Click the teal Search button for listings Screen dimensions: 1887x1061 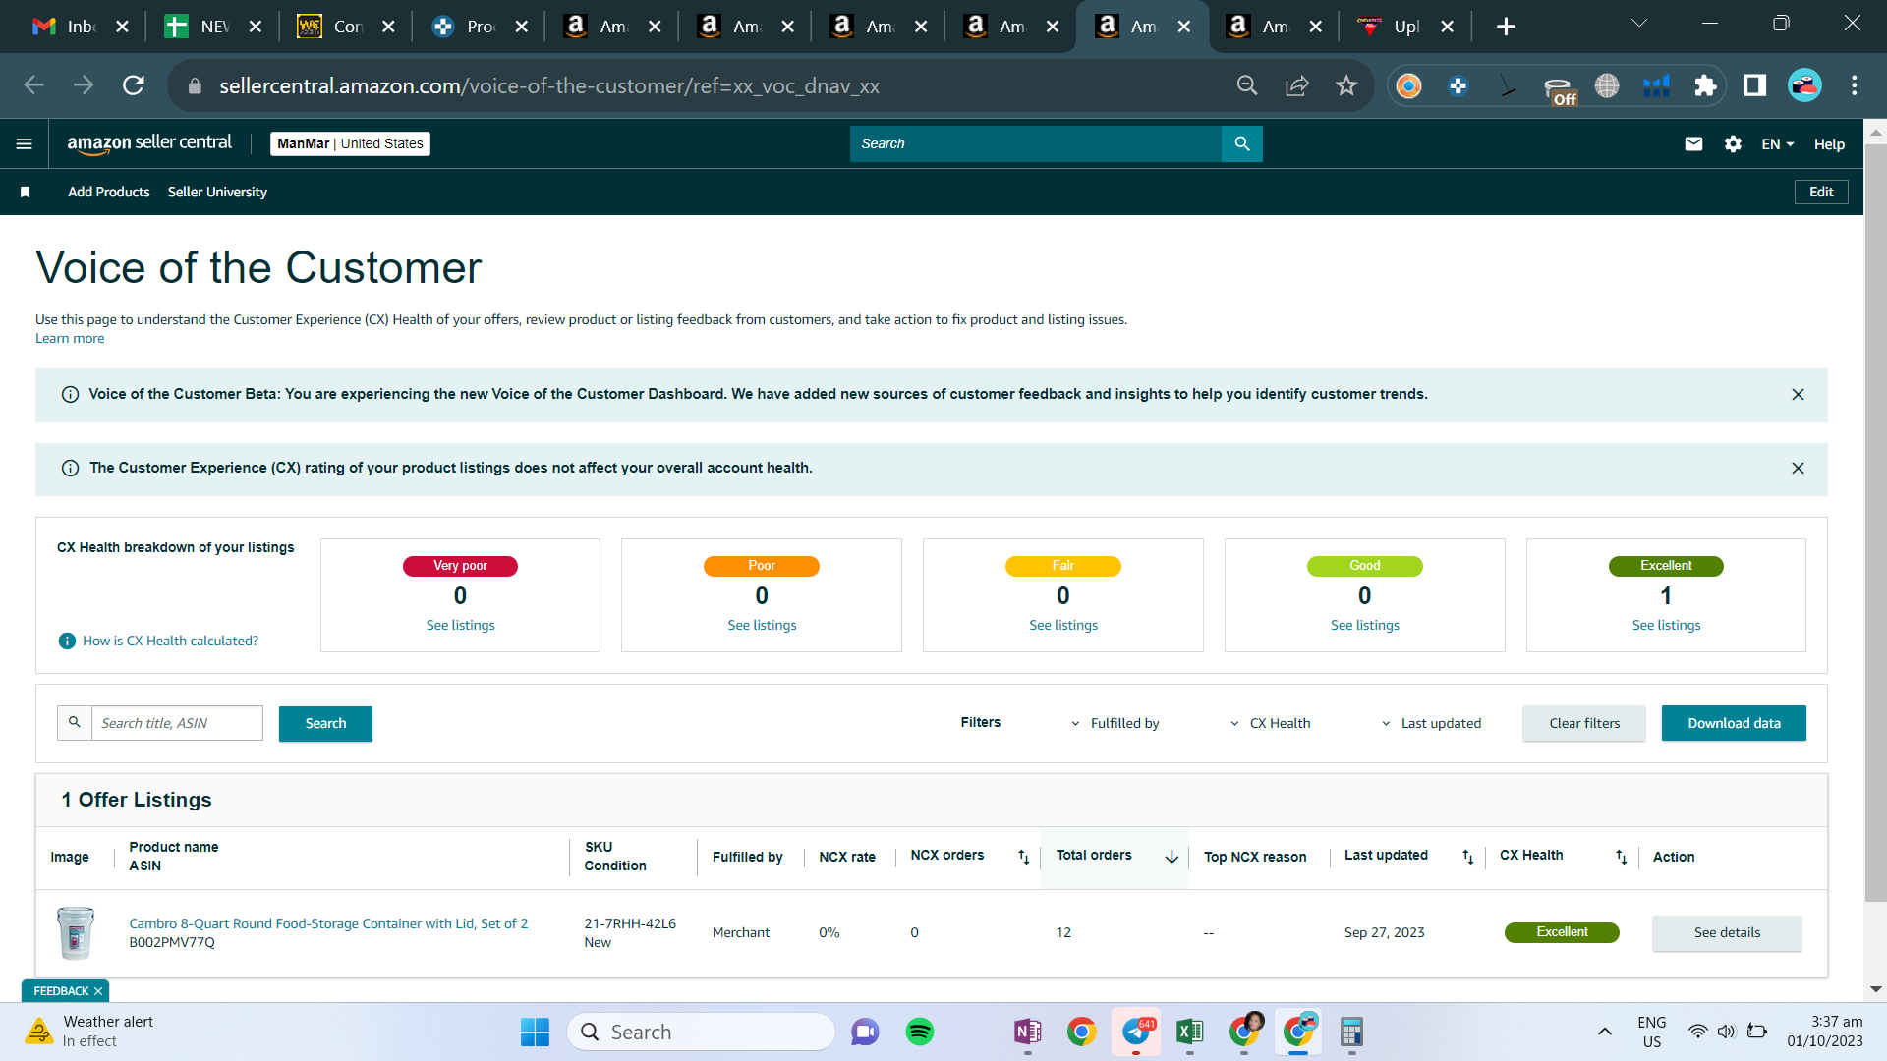coord(325,724)
